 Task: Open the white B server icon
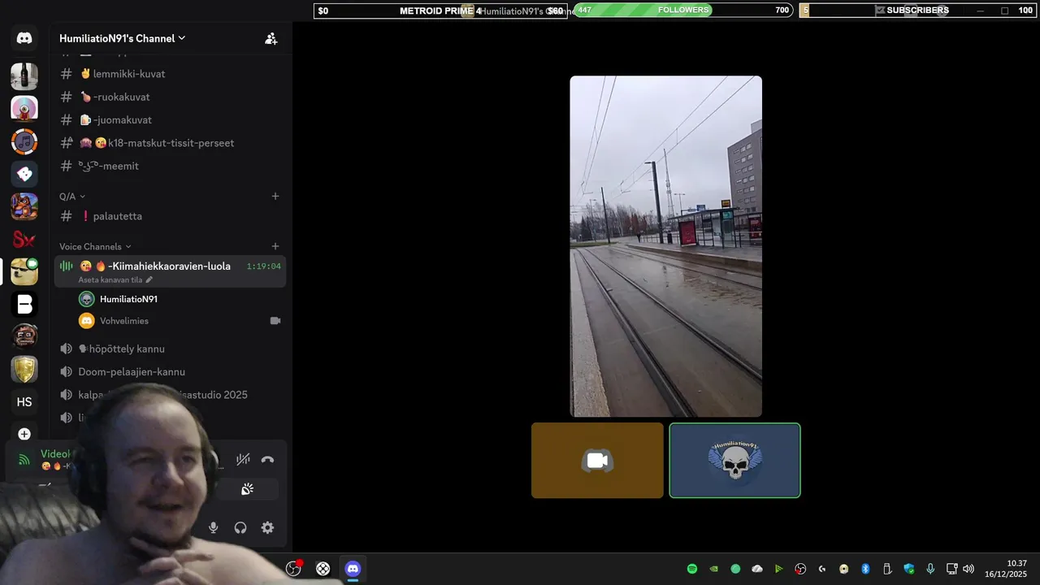pos(24,305)
